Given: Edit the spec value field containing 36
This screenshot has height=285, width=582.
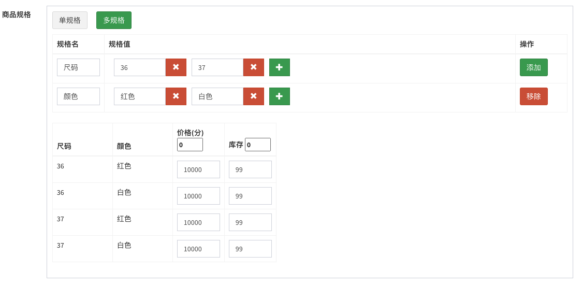Looking at the screenshot, I should [140, 67].
